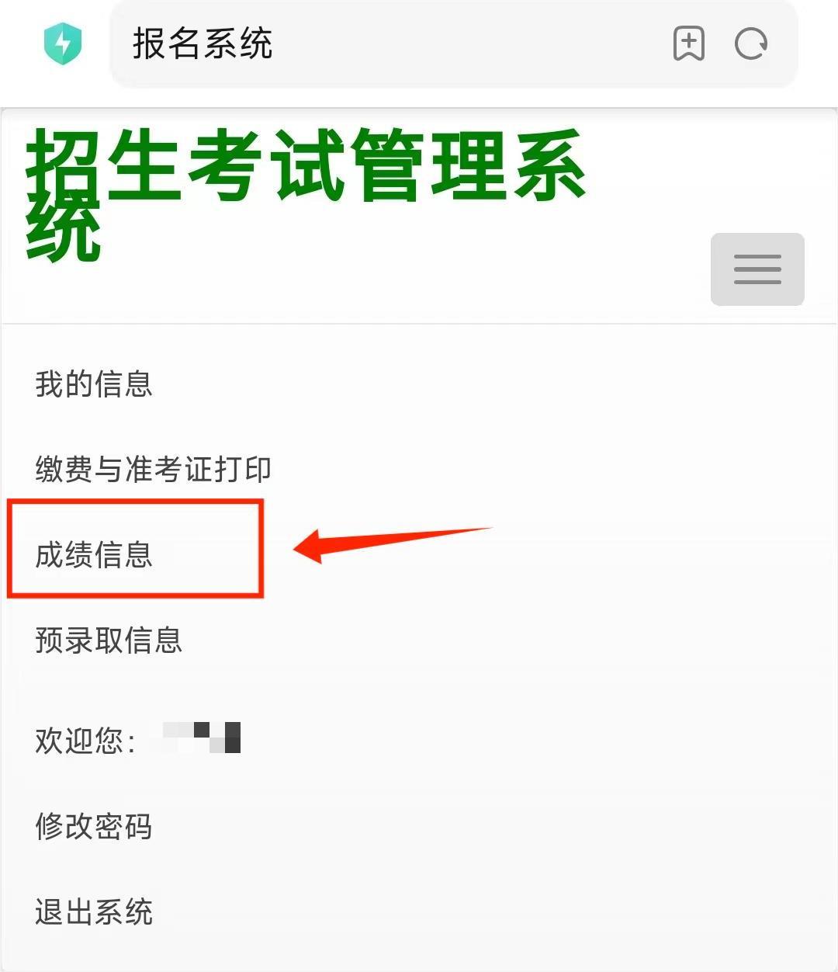Select 成绩信息 to view scores
This screenshot has height=972, width=838.
click(x=94, y=555)
